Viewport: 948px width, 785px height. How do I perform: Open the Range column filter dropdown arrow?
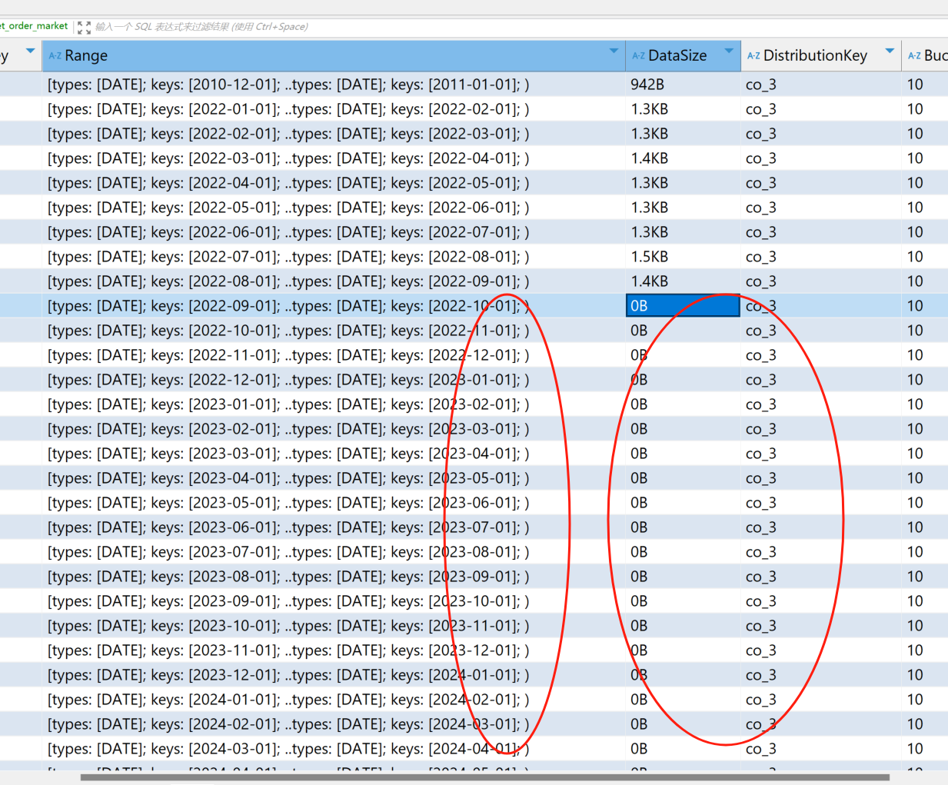[x=614, y=52]
